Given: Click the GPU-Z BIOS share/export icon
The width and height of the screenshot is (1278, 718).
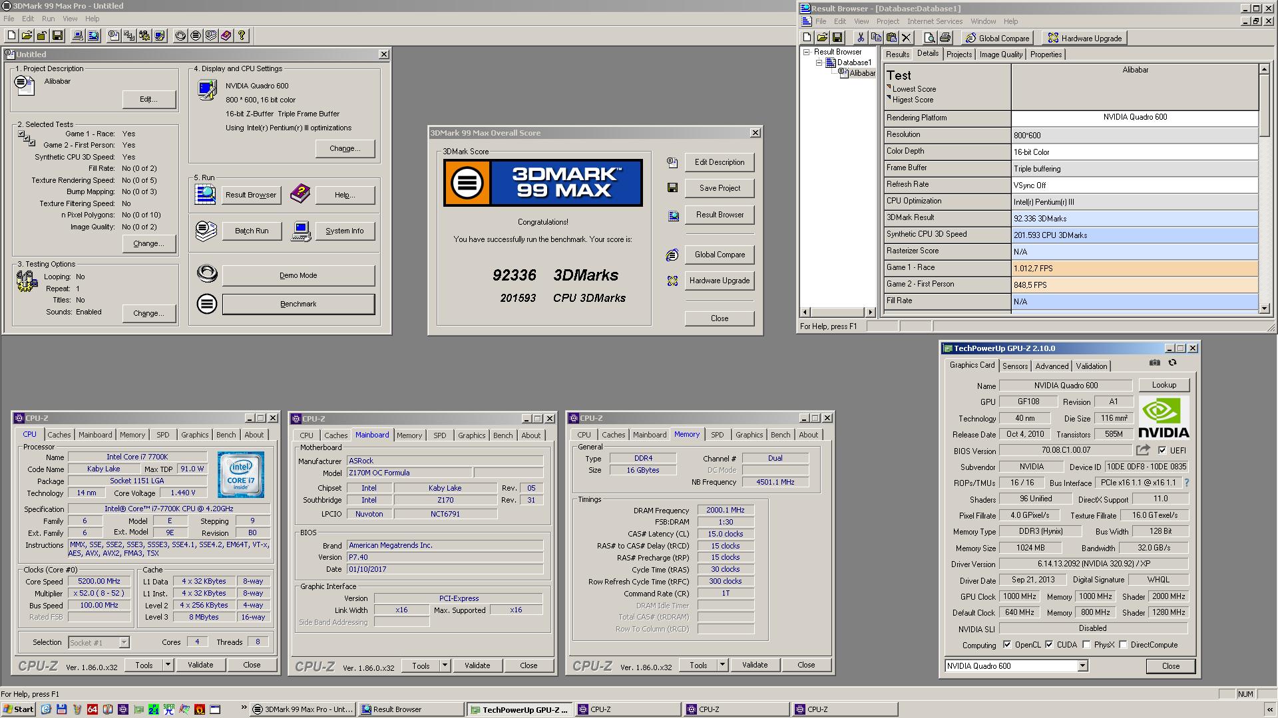Looking at the screenshot, I should pyautogui.click(x=1144, y=450).
